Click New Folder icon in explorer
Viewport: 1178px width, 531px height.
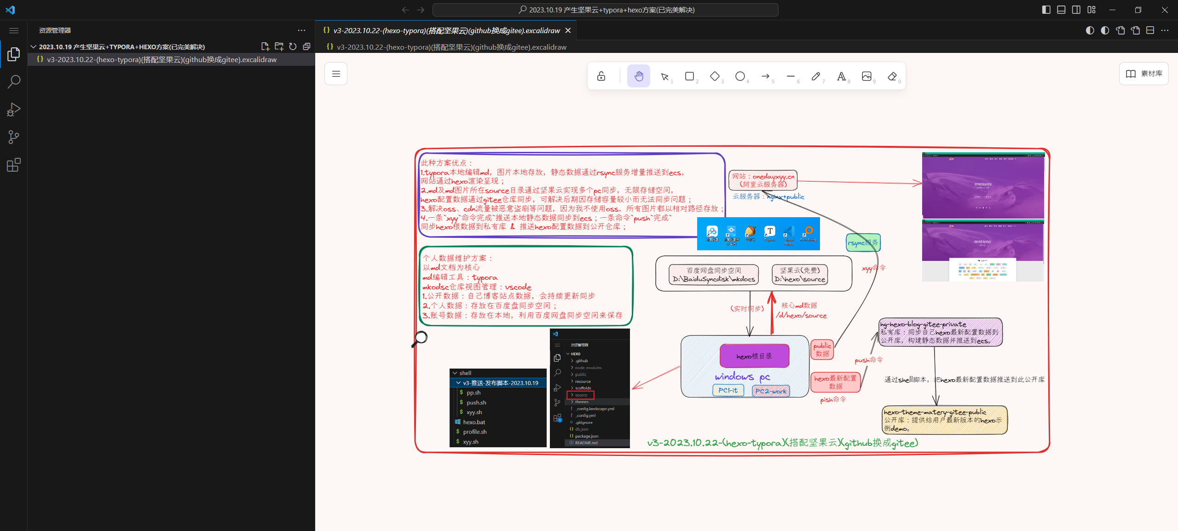(x=279, y=46)
